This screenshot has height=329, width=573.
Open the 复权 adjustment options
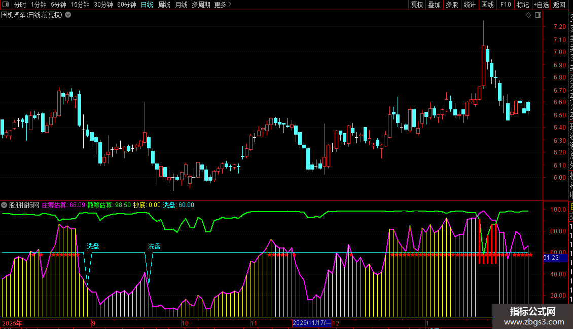(417, 5)
